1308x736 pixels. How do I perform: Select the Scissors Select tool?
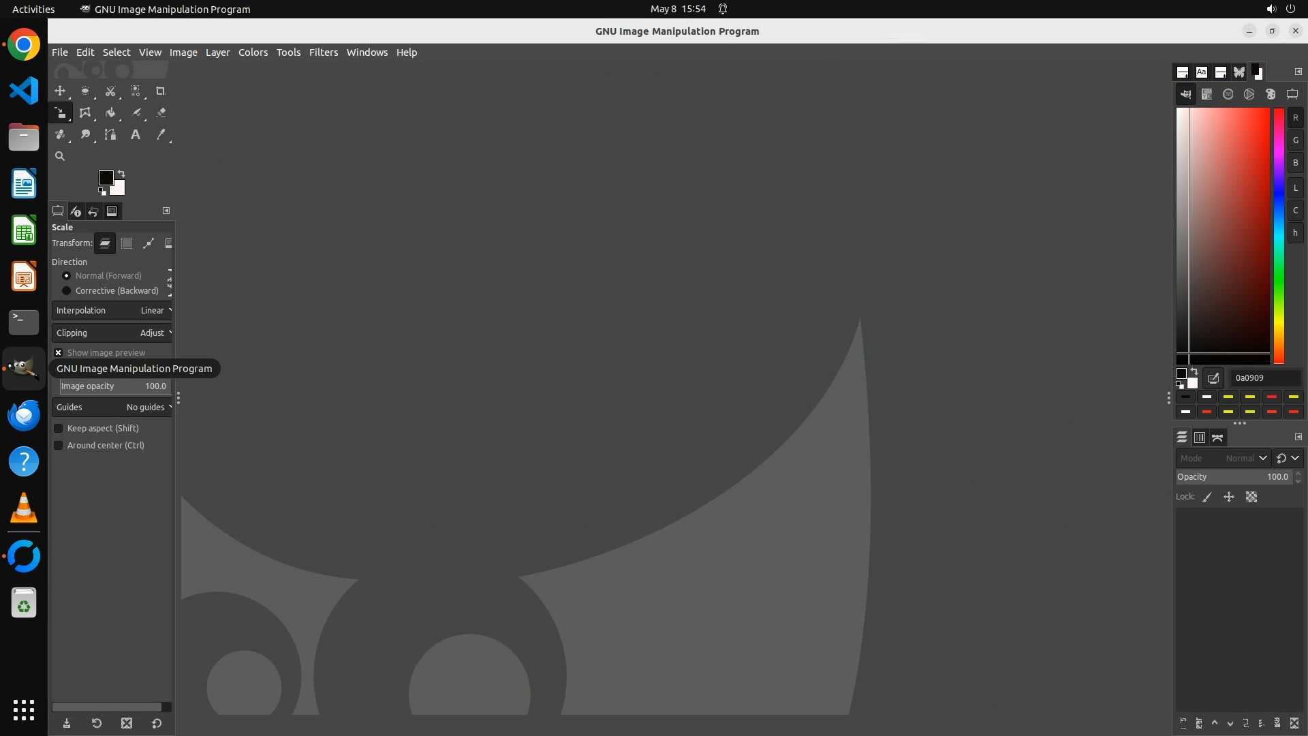click(x=110, y=91)
